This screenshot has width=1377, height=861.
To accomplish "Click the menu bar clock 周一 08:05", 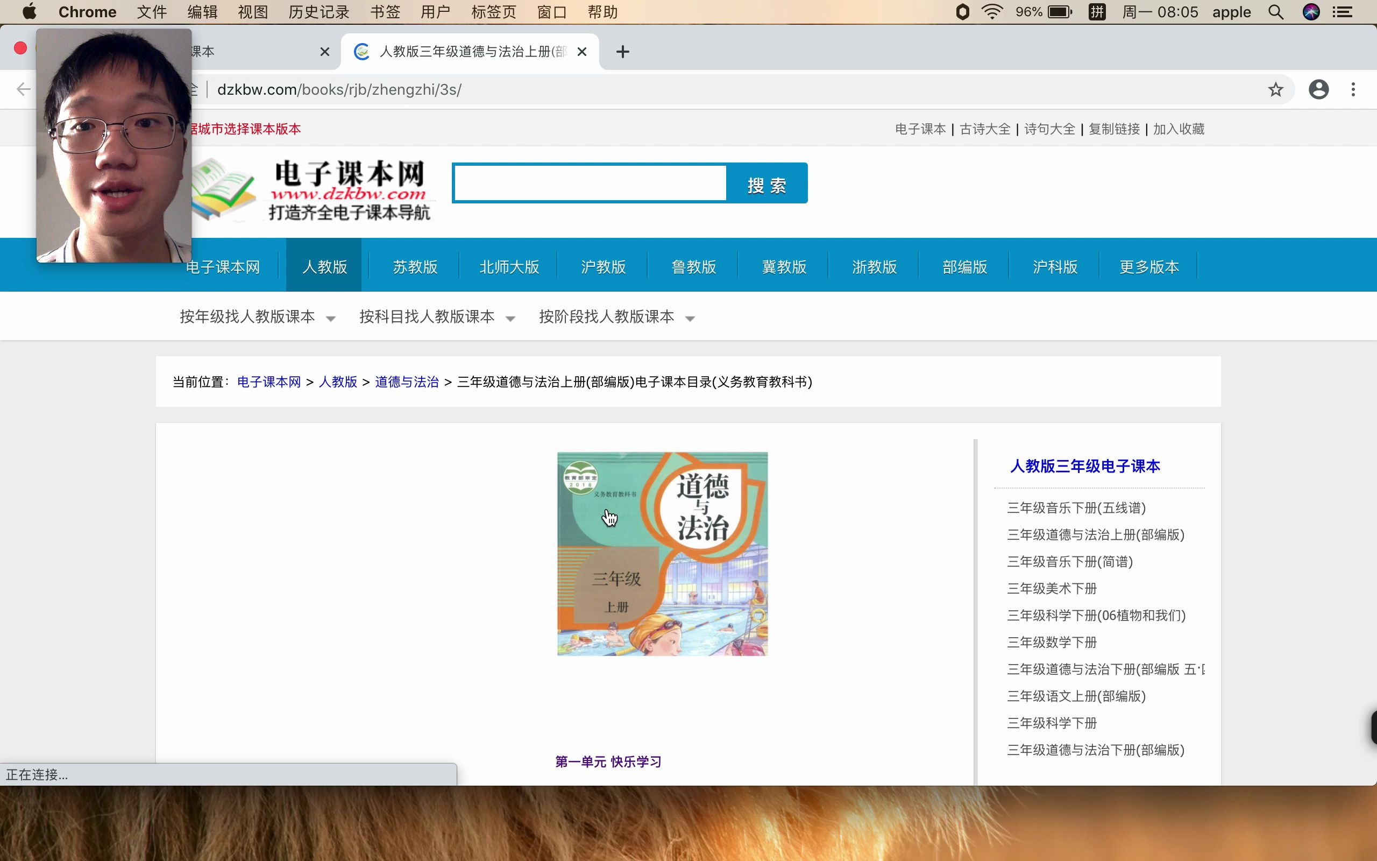I will (x=1160, y=12).
